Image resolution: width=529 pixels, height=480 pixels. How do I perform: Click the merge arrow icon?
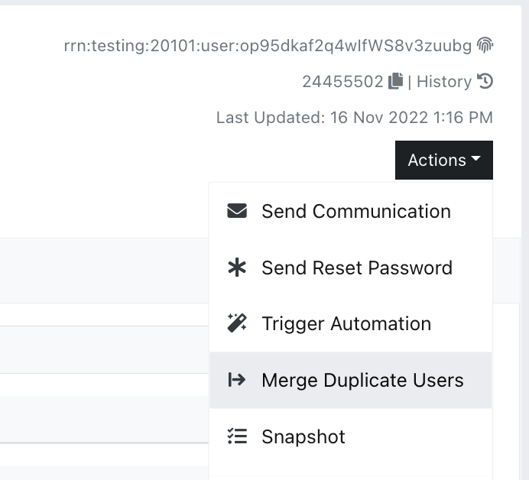coord(237,379)
